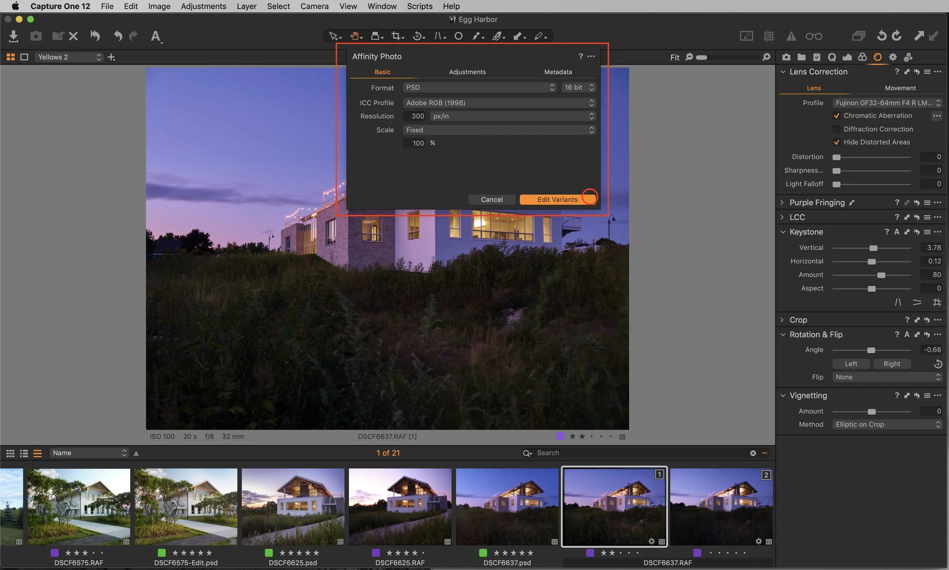Open the Library folder tool tab

801,57
